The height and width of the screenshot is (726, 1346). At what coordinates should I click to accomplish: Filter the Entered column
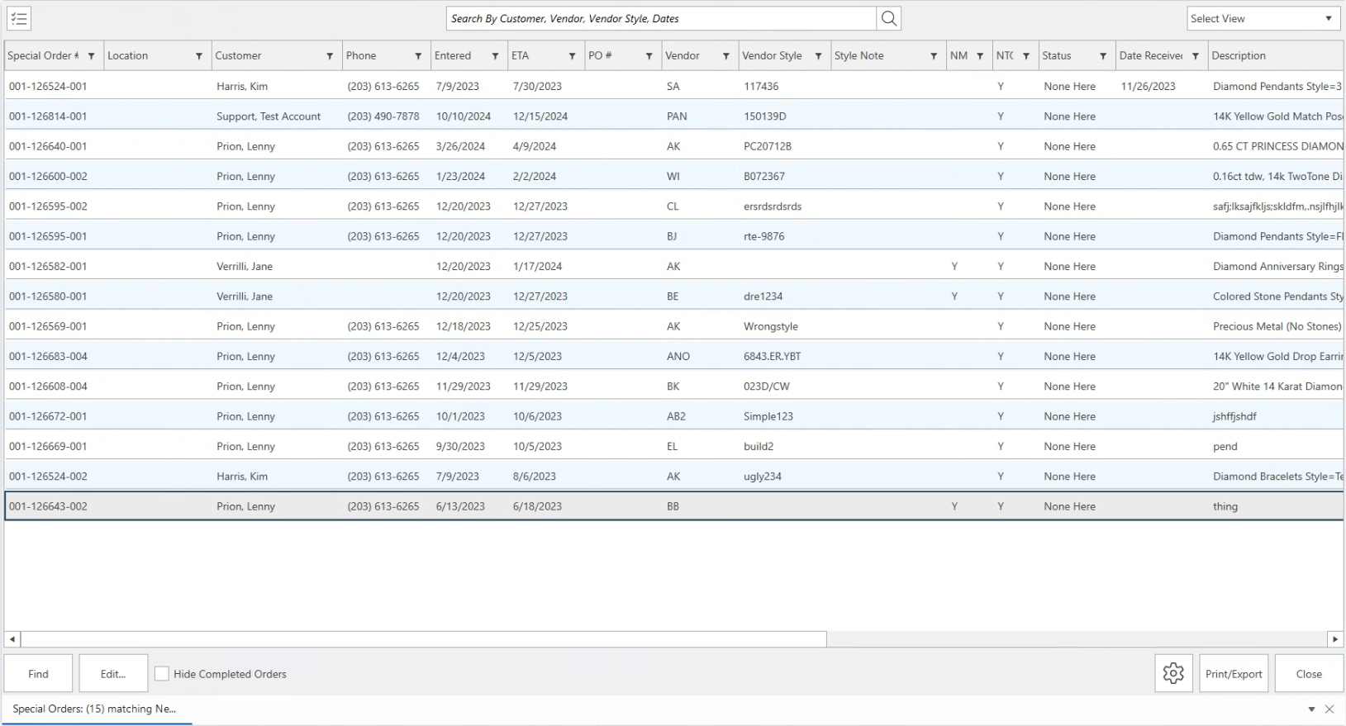(x=495, y=56)
